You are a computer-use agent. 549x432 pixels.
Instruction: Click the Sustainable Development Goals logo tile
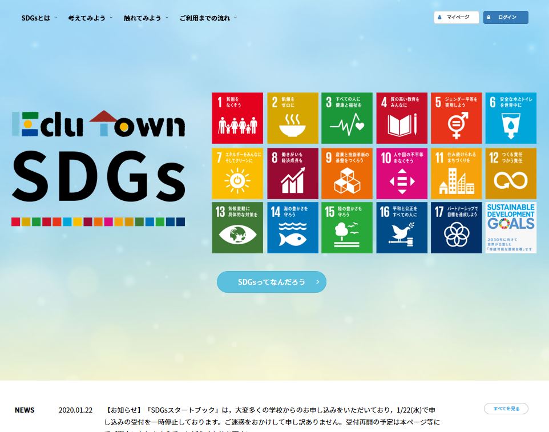tap(511, 228)
